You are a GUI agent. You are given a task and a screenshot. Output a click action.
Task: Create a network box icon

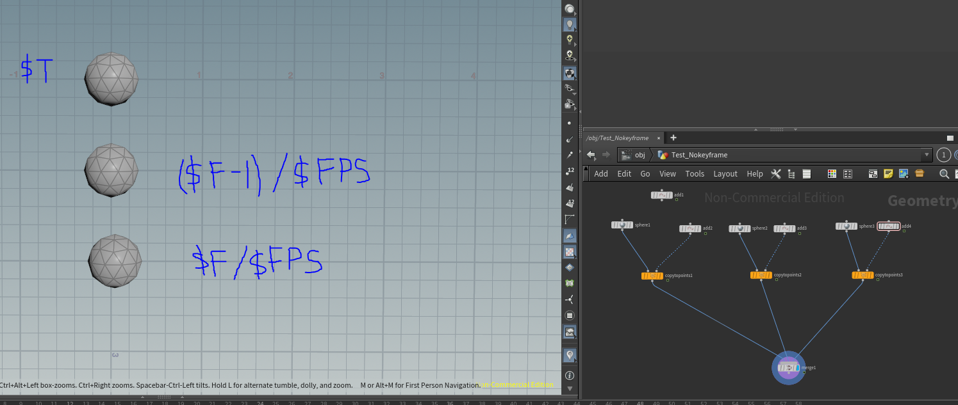coord(873,173)
